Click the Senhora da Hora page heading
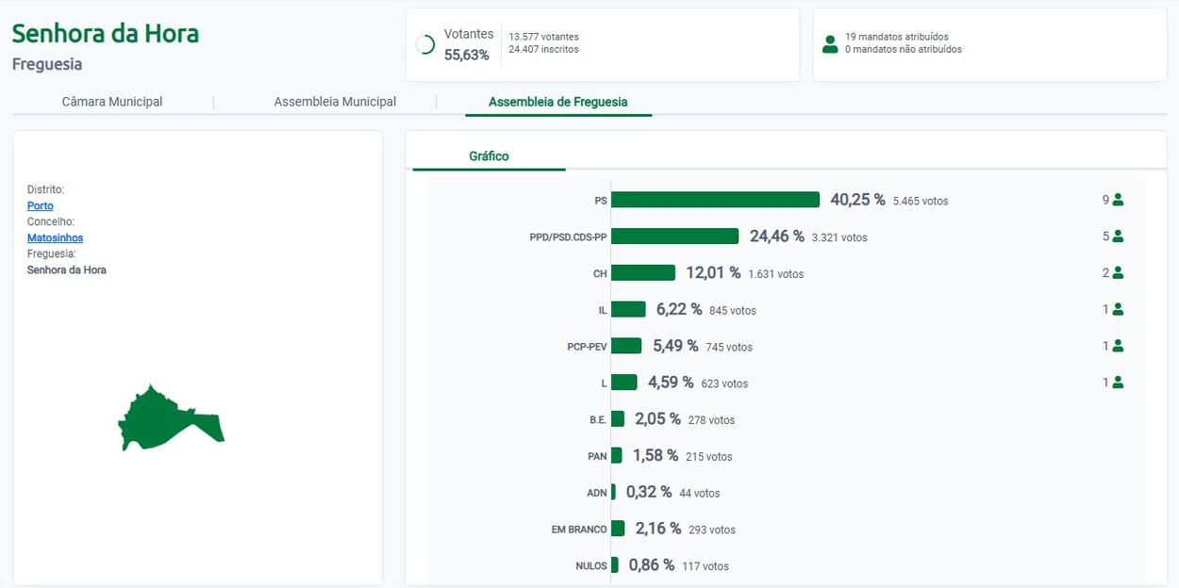 click(x=106, y=34)
